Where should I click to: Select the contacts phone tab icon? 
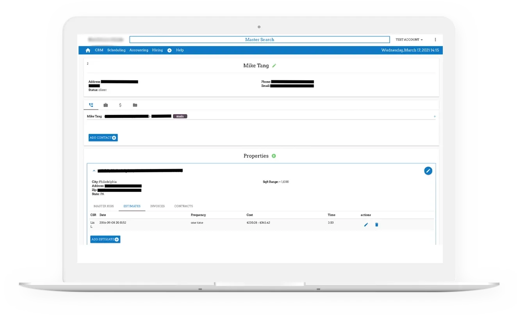(91, 105)
